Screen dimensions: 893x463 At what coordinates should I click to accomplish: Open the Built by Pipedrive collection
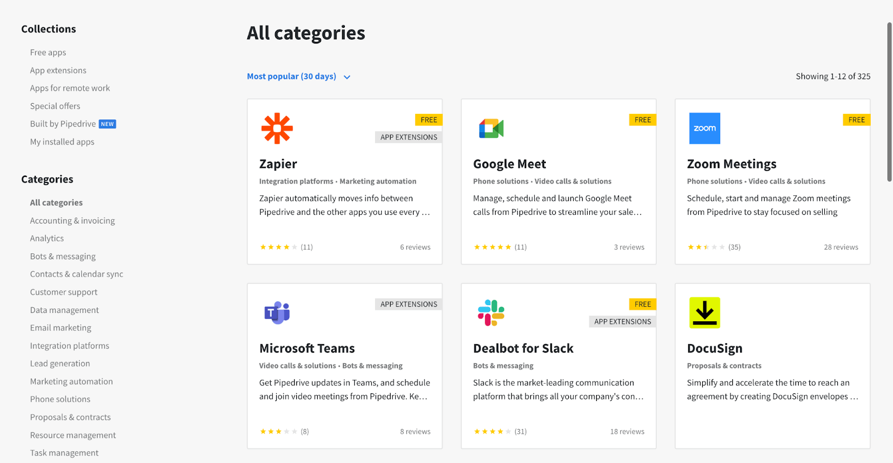[x=61, y=123]
